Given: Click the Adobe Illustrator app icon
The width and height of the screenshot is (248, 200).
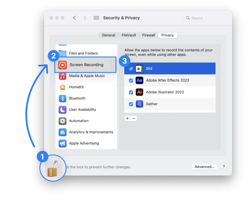Looking at the screenshot, I should [x=139, y=92].
